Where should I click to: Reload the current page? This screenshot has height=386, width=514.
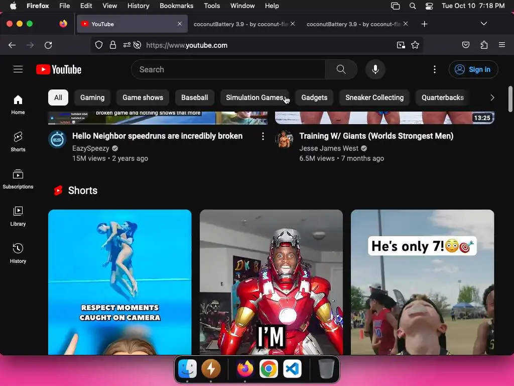48,45
